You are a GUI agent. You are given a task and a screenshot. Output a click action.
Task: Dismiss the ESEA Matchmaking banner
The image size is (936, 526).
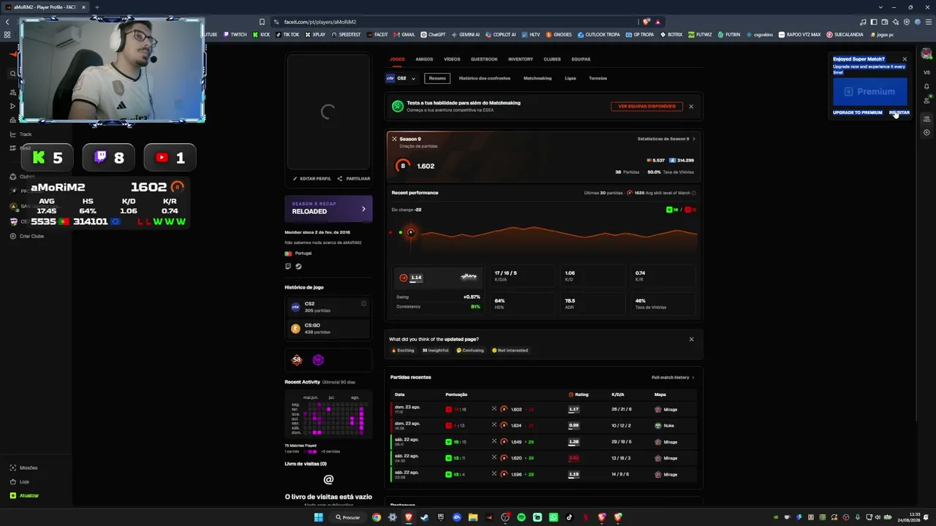(691, 107)
